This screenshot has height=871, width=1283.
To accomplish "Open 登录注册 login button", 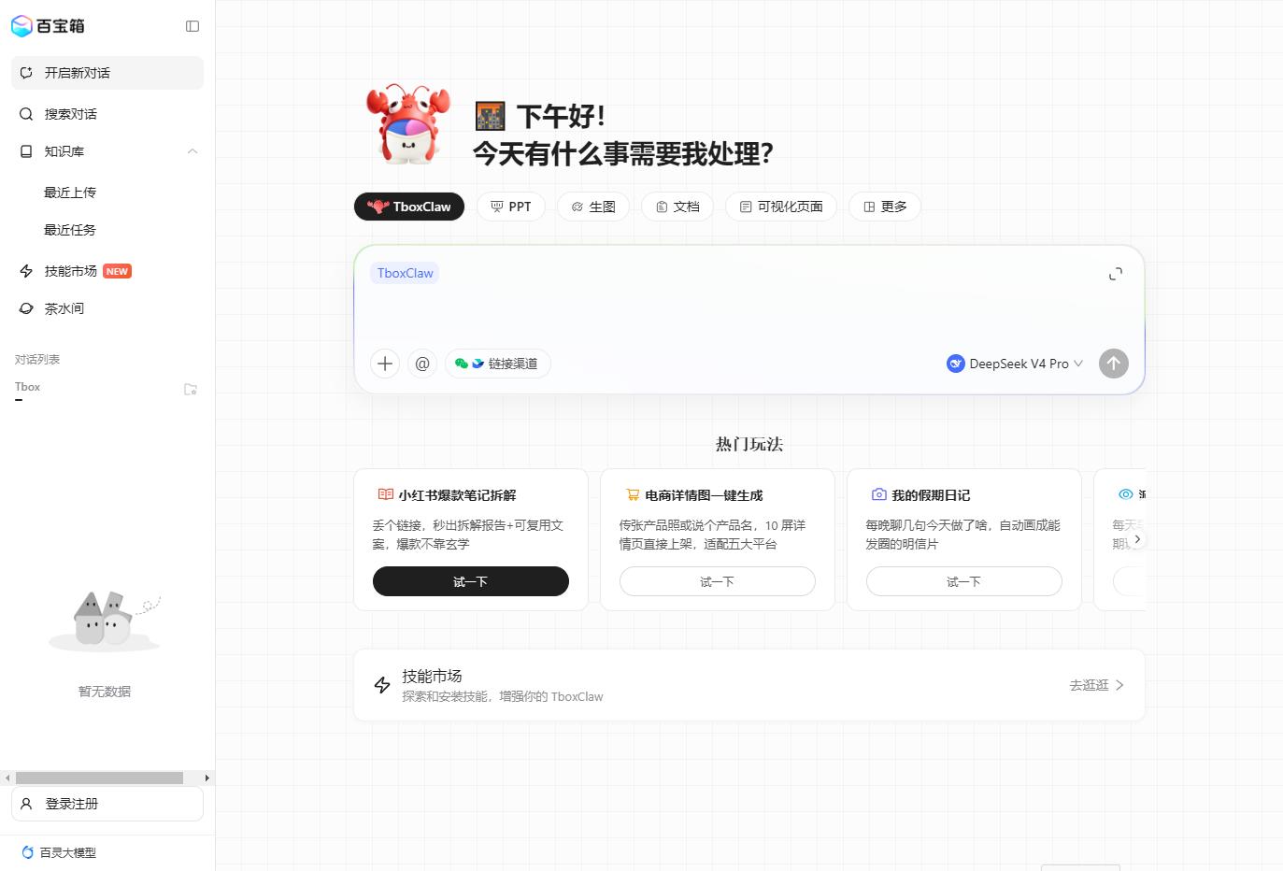I will tap(107, 804).
